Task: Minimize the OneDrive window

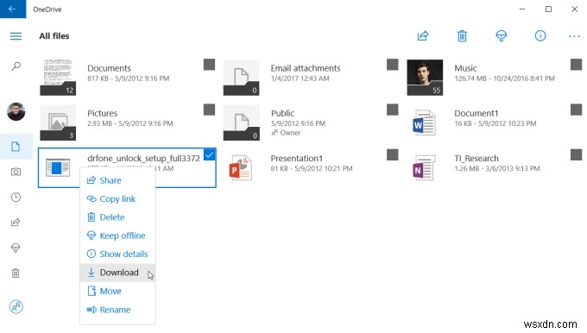Action: (x=522, y=9)
